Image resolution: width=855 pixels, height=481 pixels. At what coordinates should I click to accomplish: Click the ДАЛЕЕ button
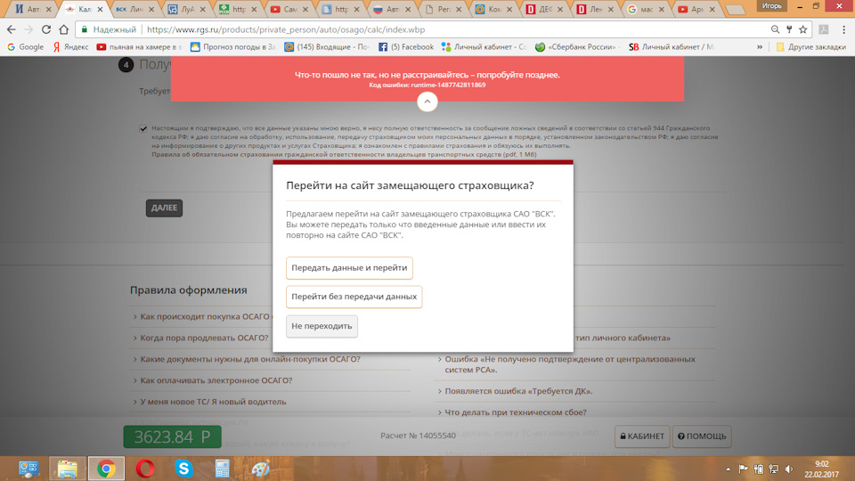pos(164,208)
